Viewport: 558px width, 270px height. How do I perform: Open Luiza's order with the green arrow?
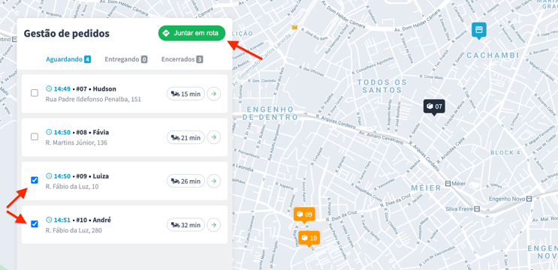[214, 181]
